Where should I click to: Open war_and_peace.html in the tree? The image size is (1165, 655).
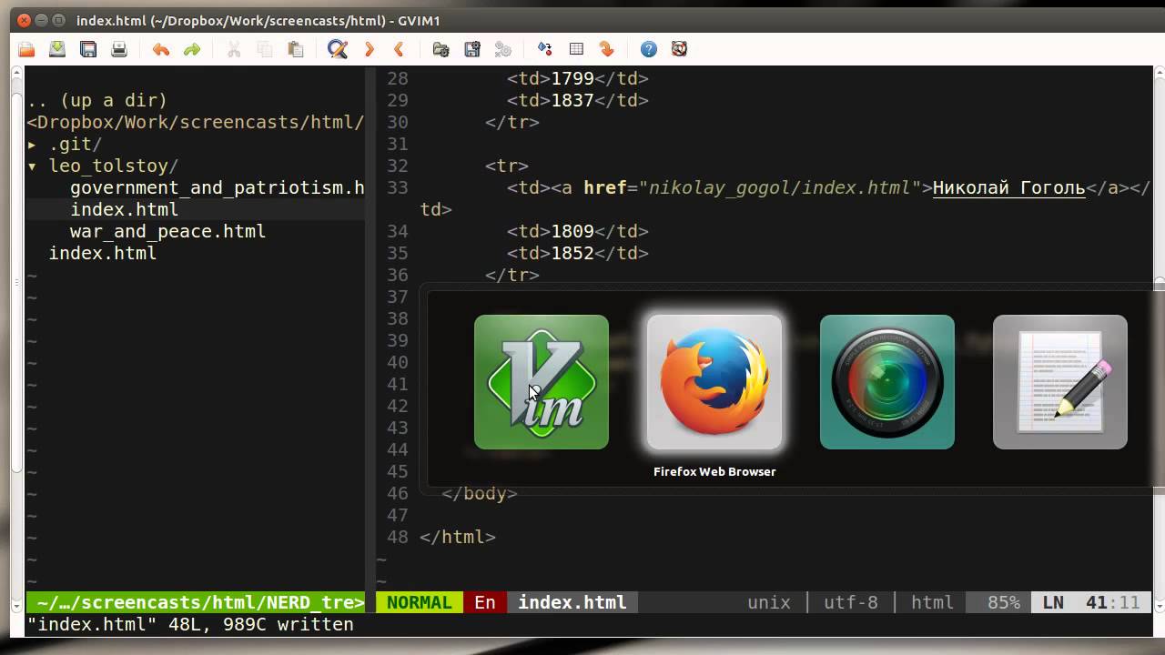pos(167,232)
